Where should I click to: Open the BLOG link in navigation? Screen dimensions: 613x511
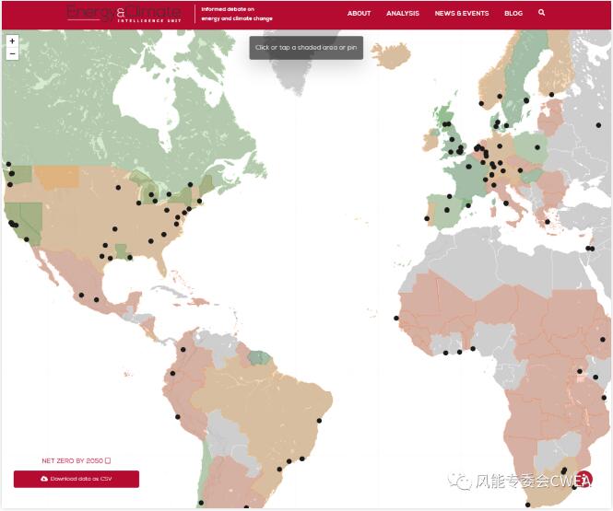tap(513, 14)
